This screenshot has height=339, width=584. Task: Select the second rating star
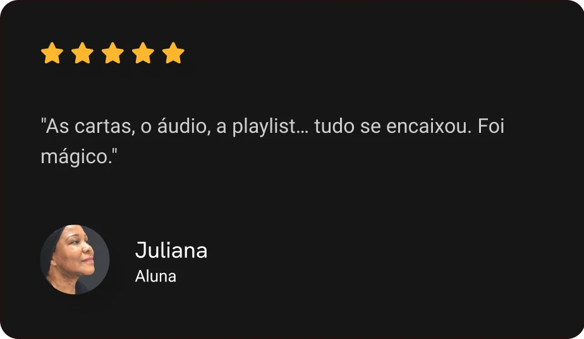pyautogui.click(x=82, y=53)
